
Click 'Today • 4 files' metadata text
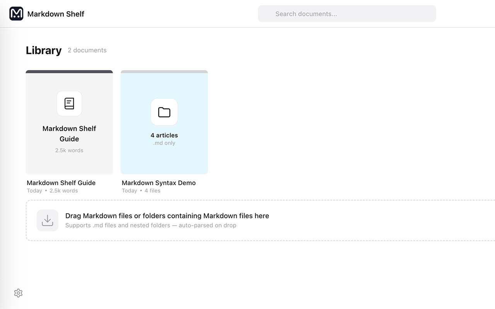point(141,191)
